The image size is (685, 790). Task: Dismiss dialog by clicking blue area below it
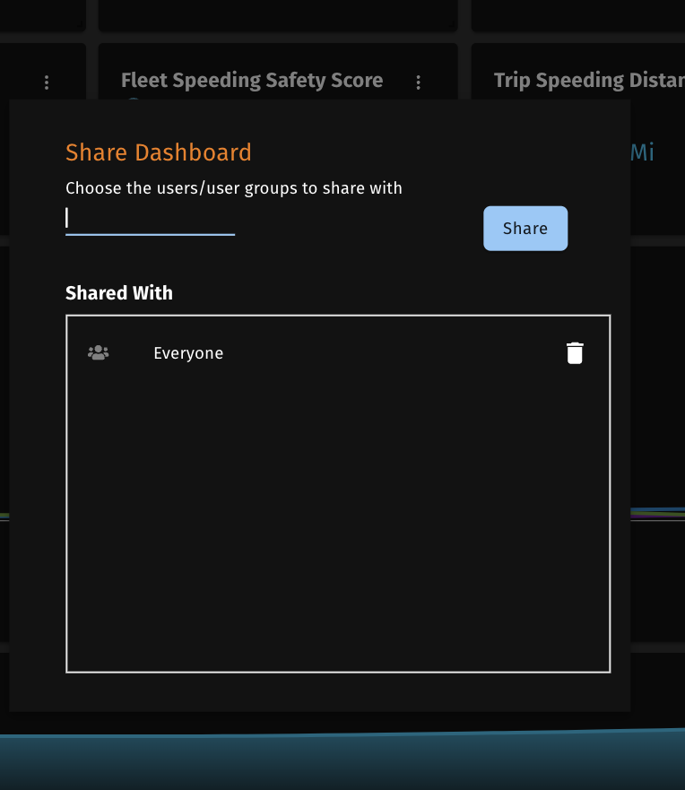(x=341, y=760)
